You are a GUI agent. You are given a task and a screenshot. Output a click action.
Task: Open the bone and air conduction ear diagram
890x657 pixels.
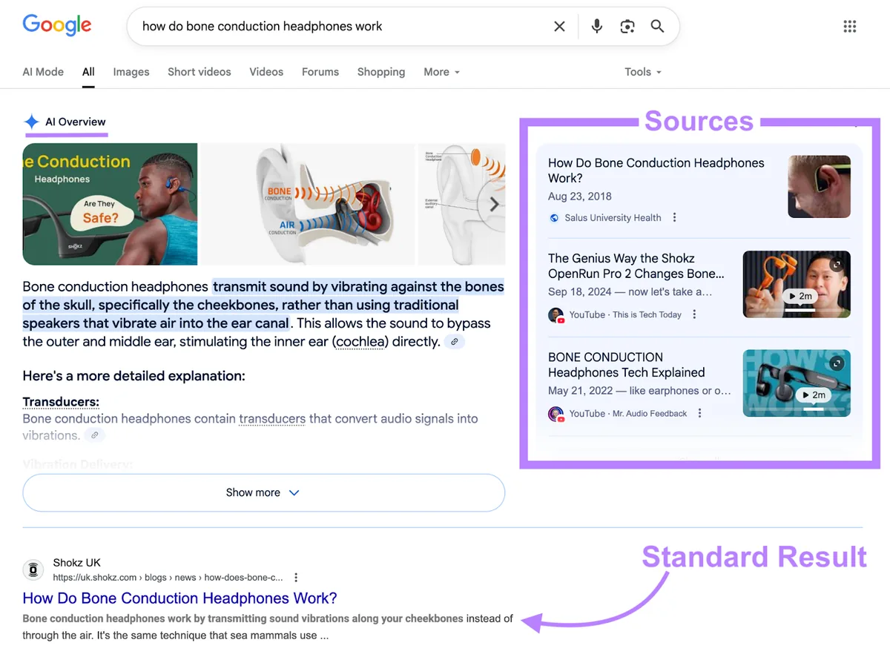pyautogui.click(x=307, y=204)
